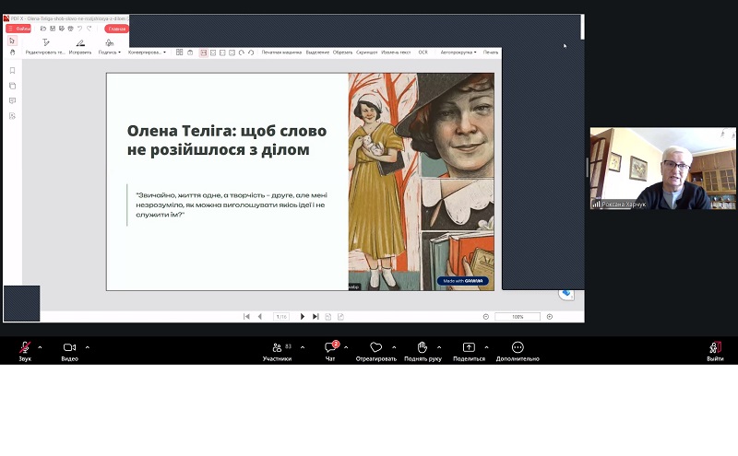The image size is (738, 456).
Task: Zoom in with the plus icon
Action: [550, 317]
